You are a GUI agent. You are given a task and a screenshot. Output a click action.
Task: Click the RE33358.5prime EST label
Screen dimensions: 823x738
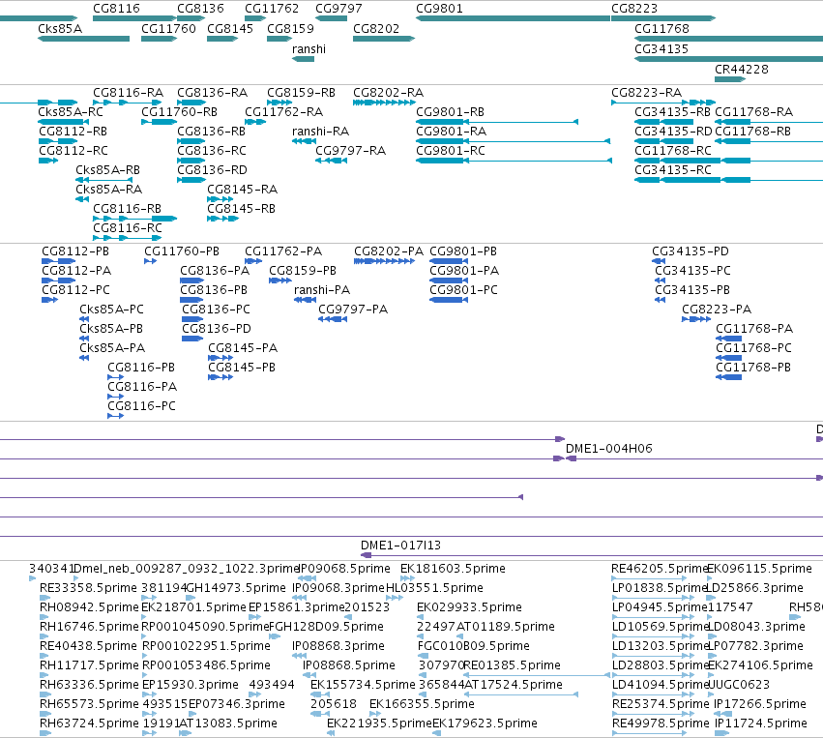[x=88, y=588]
